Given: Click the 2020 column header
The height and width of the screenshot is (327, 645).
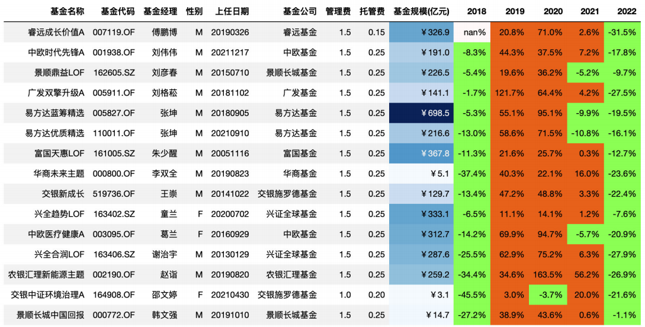Looking at the screenshot, I should coord(553,11).
